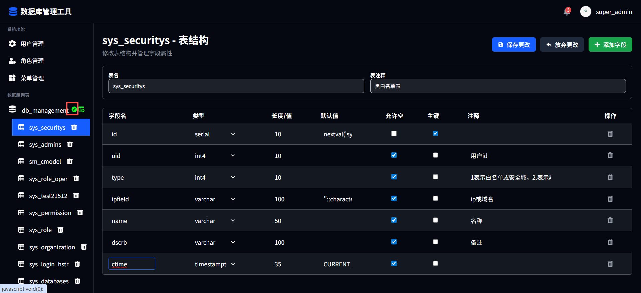This screenshot has height=293, width=641.
Task: Click the super_admin avatar
Action: pyautogui.click(x=586, y=12)
